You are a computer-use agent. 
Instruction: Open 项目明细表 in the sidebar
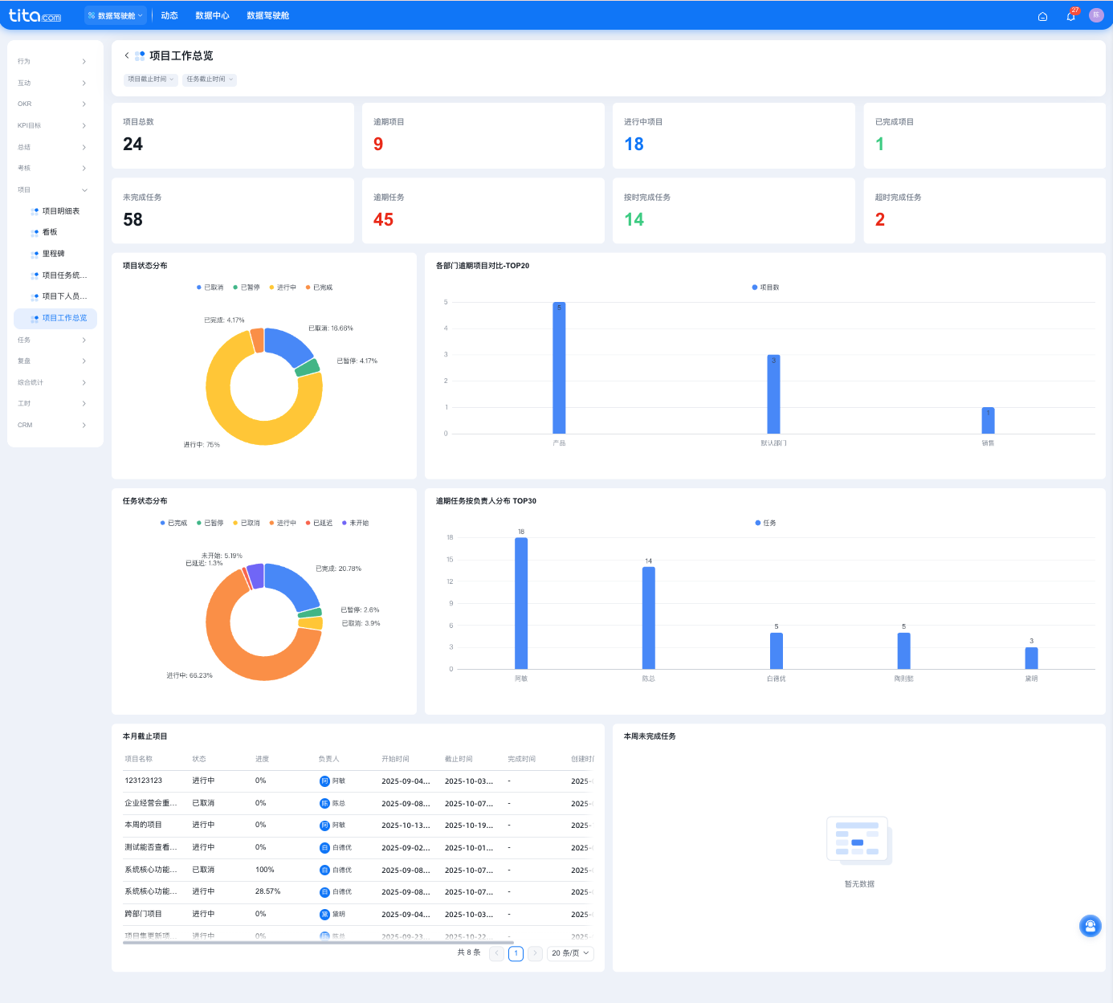61,211
